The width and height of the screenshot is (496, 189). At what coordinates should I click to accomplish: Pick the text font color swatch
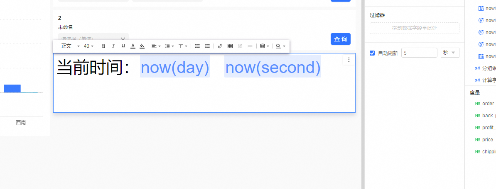point(133,46)
